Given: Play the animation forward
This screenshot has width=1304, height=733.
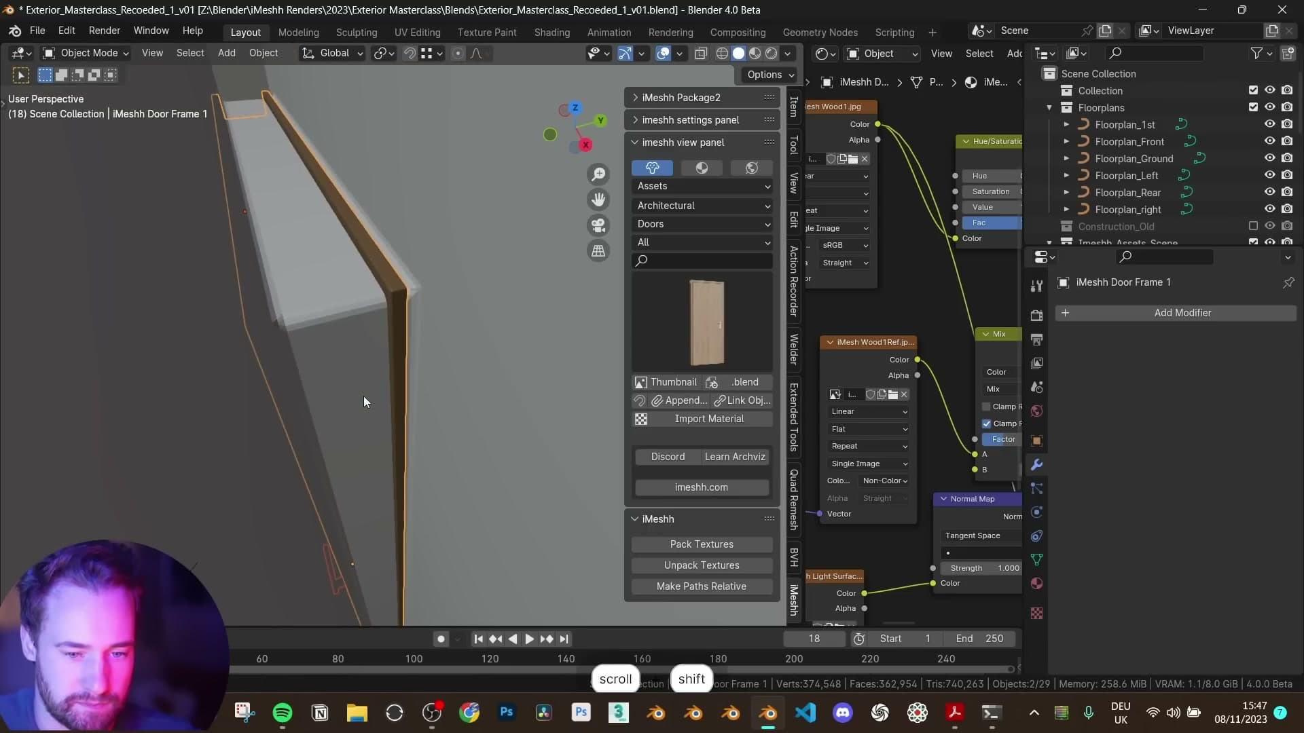Looking at the screenshot, I should click(529, 639).
